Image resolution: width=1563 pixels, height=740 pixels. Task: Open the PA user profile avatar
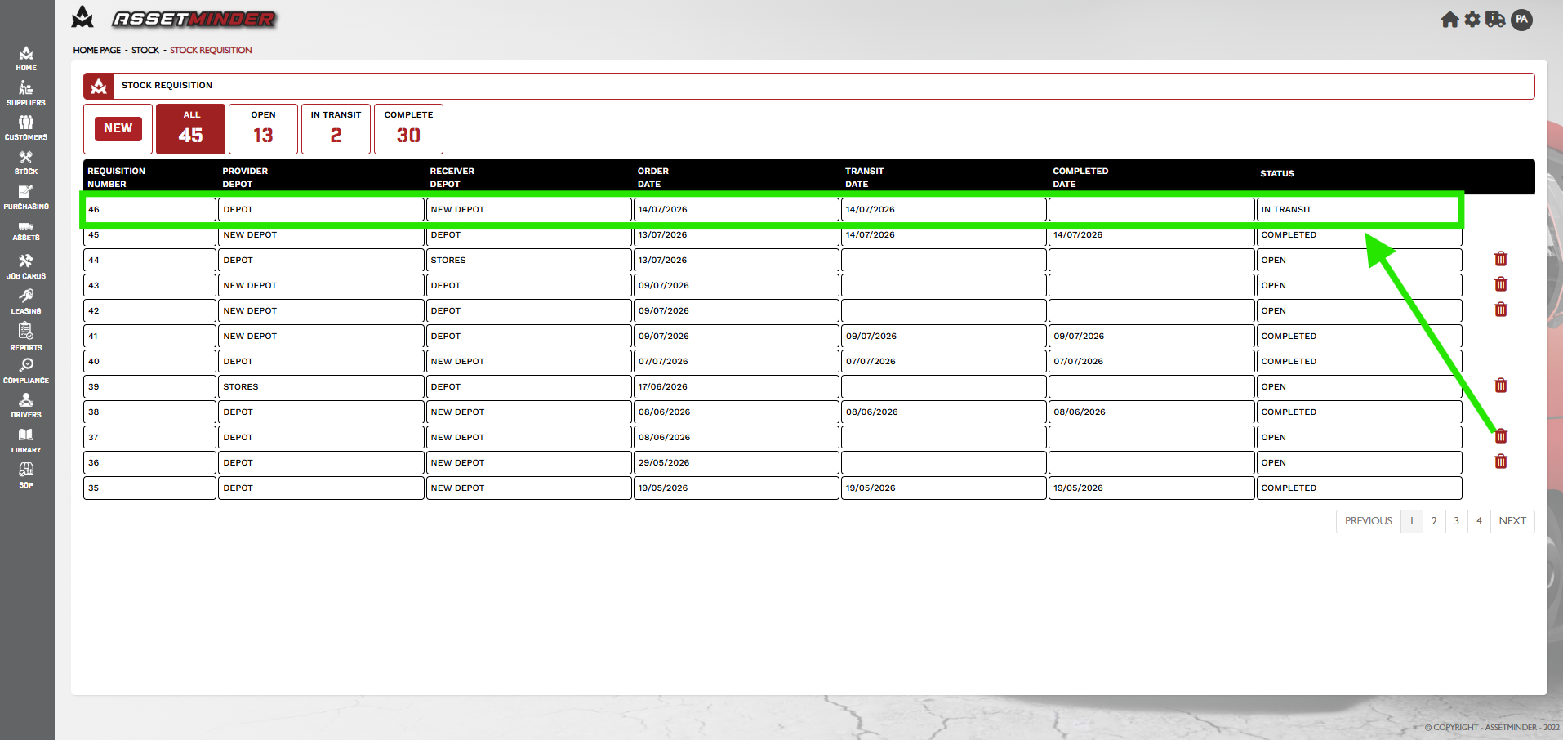[x=1522, y=20]
